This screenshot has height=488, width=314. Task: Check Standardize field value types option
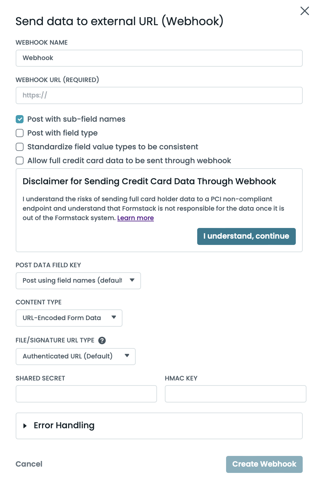[20, 147]
